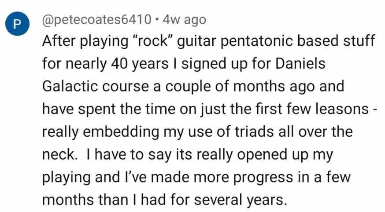Click the "4w ago" comment timestamp

(184, 19)
